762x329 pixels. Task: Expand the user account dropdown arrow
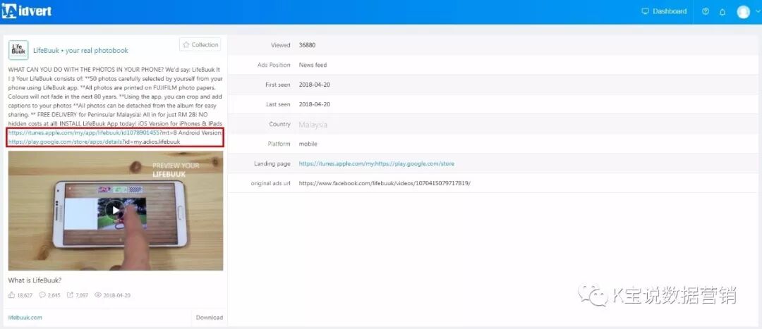click(x=758, y=11)
